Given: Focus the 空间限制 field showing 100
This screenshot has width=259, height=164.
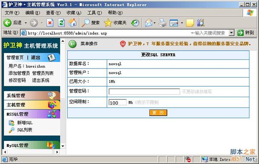Looking at the screenshot, I should click(118, 102).
